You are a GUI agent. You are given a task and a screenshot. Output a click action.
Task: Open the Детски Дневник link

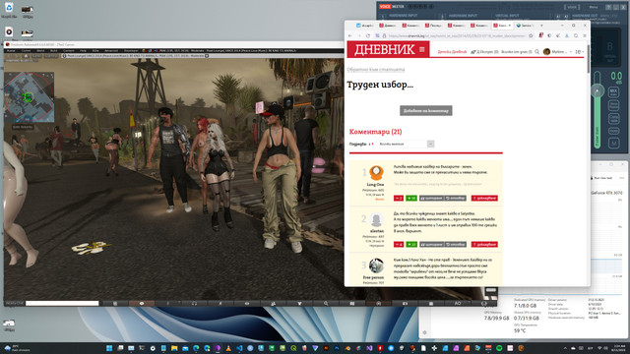pyautogui.click(x=452, y=52)
